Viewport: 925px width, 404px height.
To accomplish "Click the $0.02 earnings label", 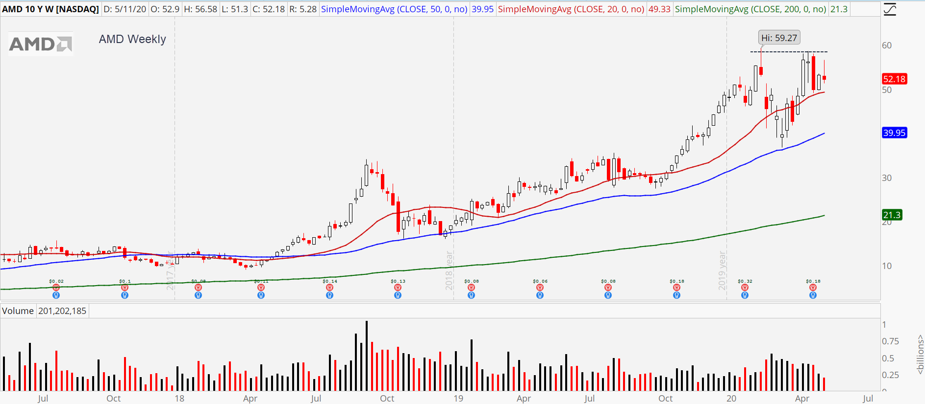I will click(x=56, y=281).
